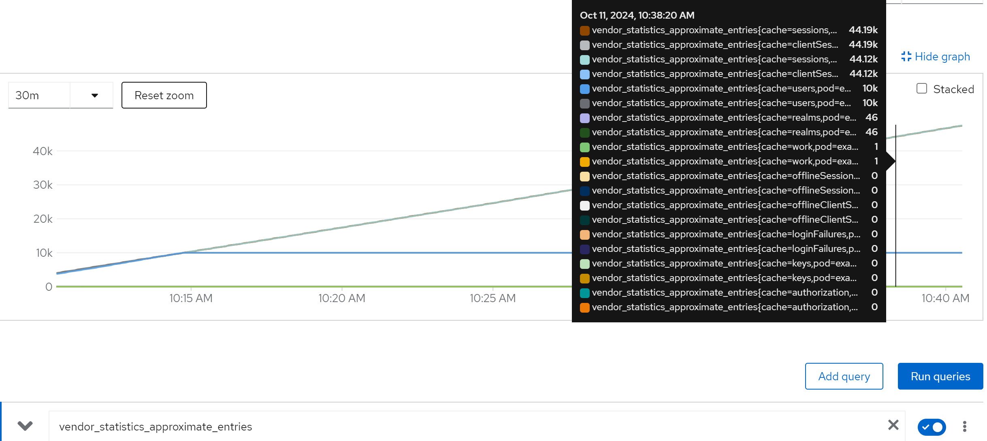Click the teal authorization series swatch
This screenshot has width=987, height=441.
(584, 293)
